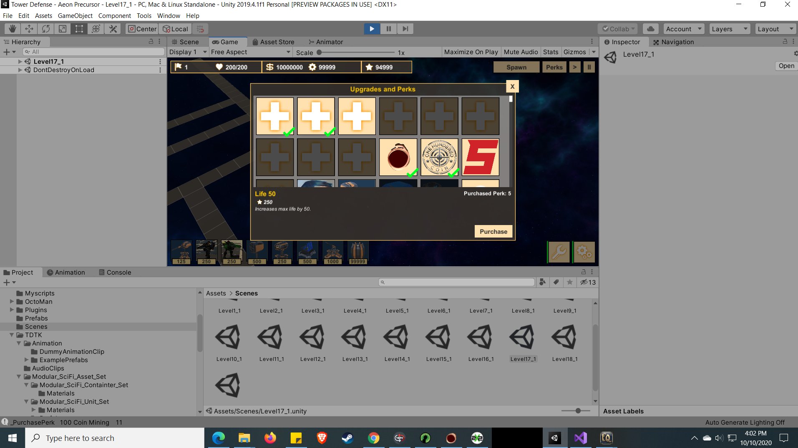Viewport: 798px width, 448px height.
Task: Click the Open button in Inspector
Action: click(786, 66)
